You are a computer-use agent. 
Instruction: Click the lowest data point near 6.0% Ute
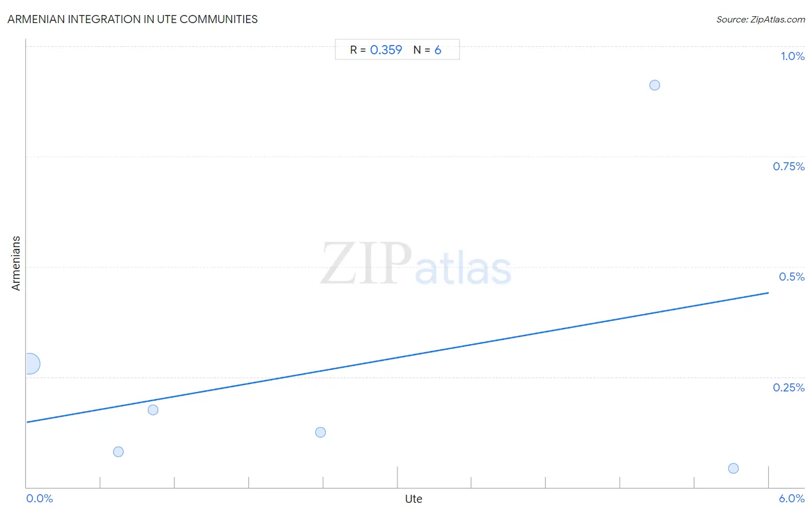[733, 468]
